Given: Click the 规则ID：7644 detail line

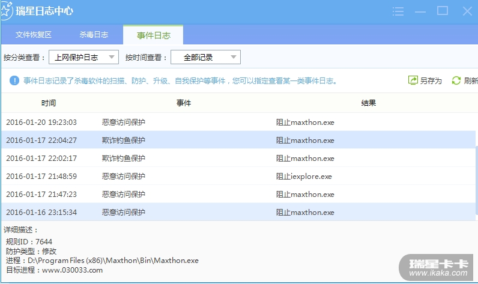Looking at the screenshot, I should pyautogui.click(x=29, y=241).
